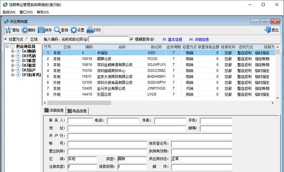Select the row 乐园公司
The width and height of the screenshot is (284, 172).
pos(159,94)
